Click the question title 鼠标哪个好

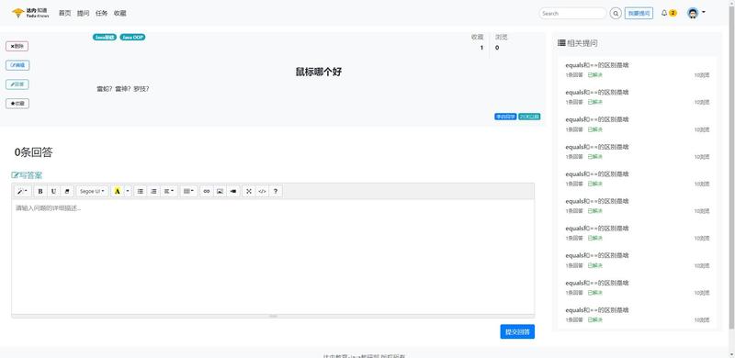[x=319, y=72]
